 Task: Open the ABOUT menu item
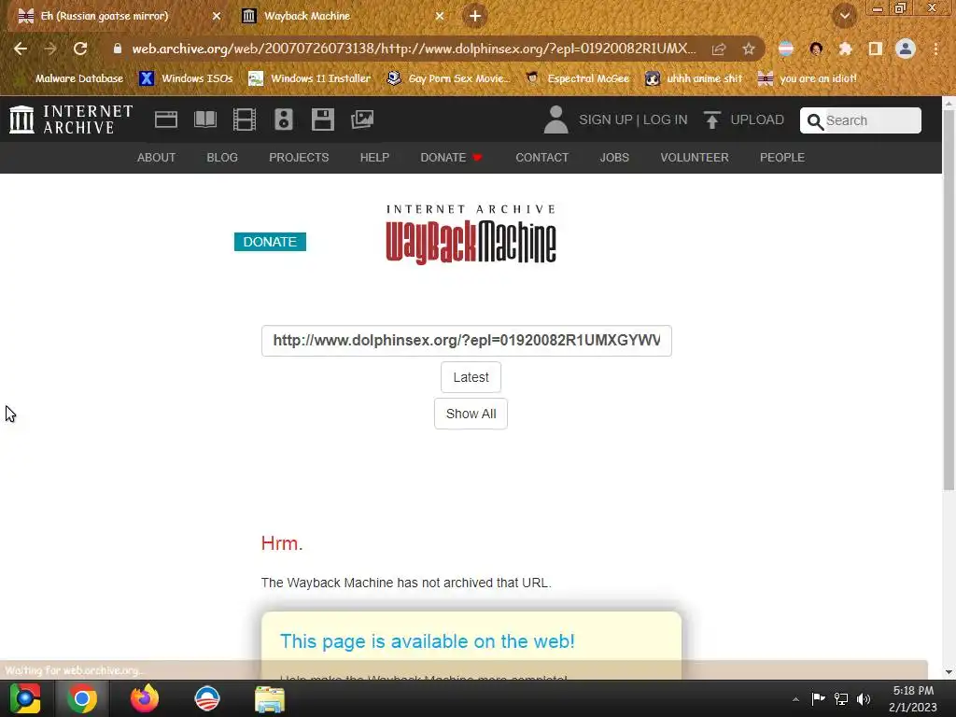[156, 157]
